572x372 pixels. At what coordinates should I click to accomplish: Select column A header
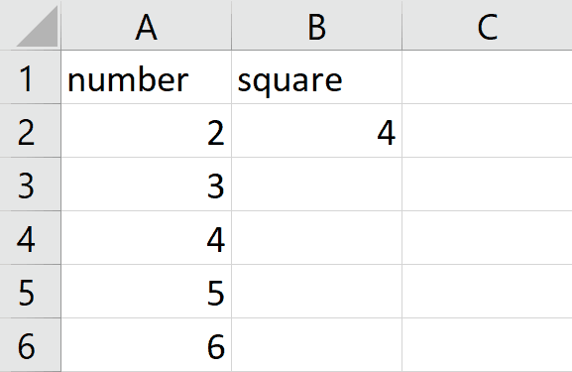pyautogui.click(x=147, y=25)
